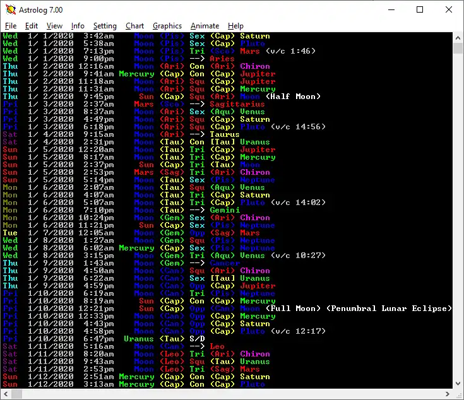Click 'Uranus' in 2:31pm Jan 4 row
Viewport: 464px width, 400px height.
255,142
